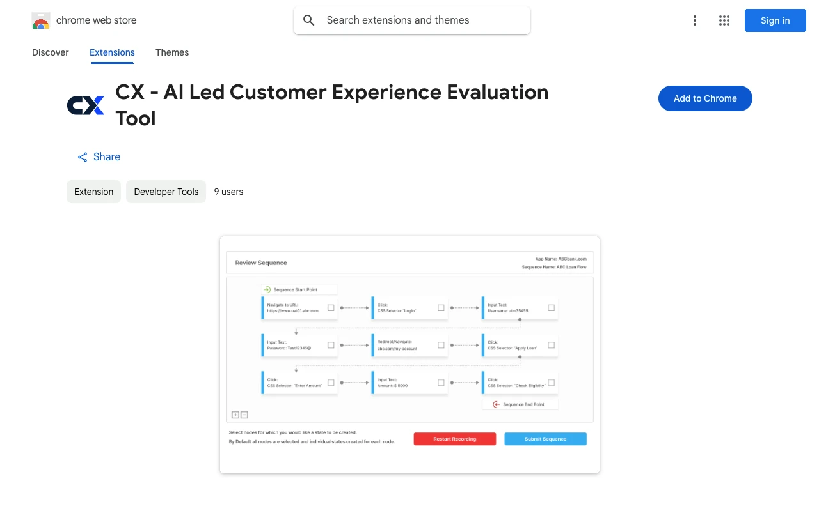Open the Review Sequence screenshot preview
The image size is (819, 511).
(x=409, y=355)
